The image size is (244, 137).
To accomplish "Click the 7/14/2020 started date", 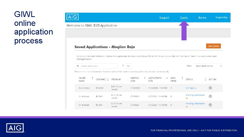I will point(135,88).
